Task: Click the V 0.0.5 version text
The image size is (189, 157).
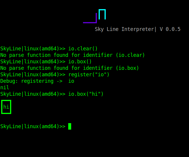Action: [170, 29]
